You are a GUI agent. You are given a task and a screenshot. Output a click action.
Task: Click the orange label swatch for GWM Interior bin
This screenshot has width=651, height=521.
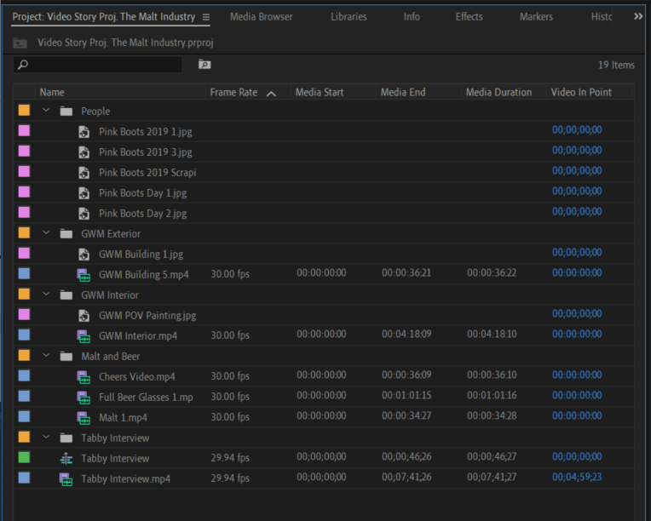click(24, 295)
